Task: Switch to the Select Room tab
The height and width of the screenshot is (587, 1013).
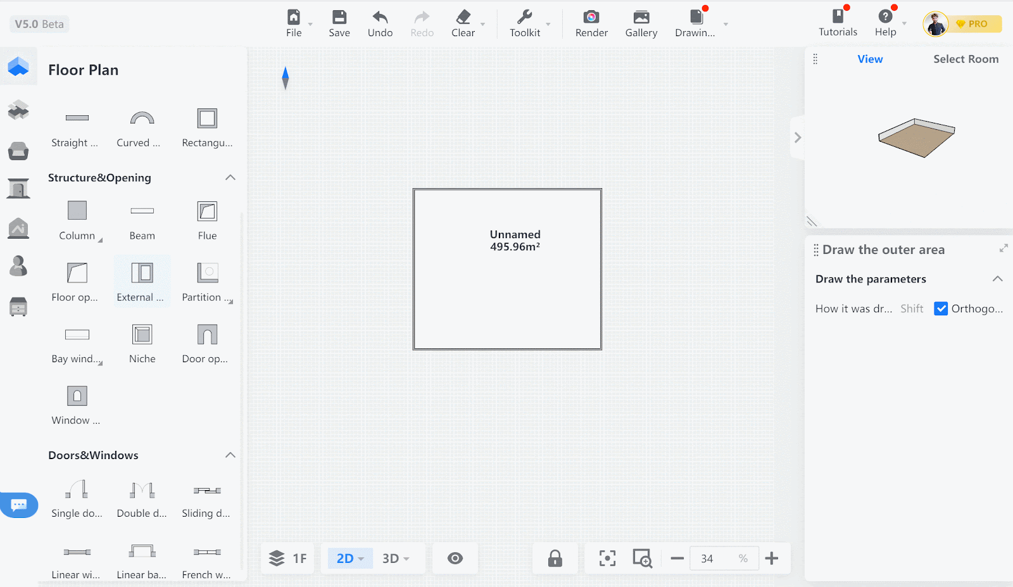Action: [966, 59]
